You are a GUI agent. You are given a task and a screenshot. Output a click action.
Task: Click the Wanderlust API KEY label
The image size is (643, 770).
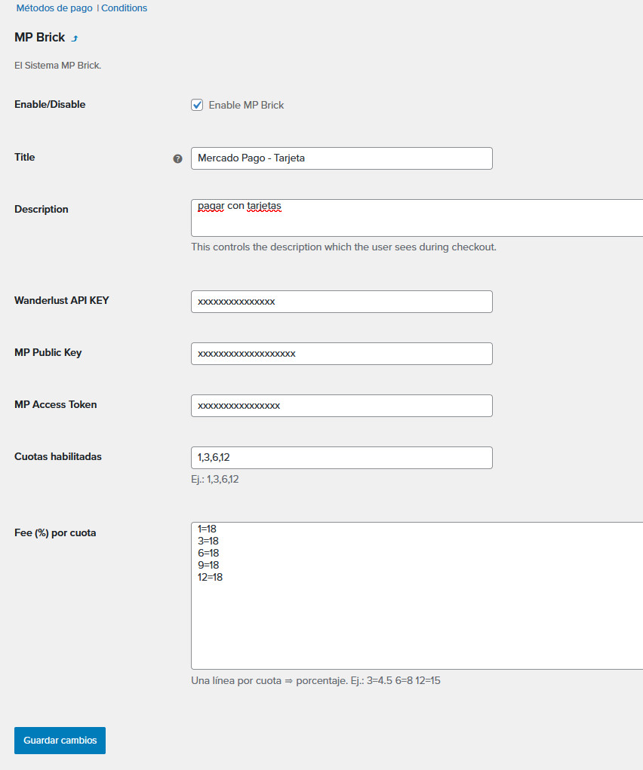point(61,301)
